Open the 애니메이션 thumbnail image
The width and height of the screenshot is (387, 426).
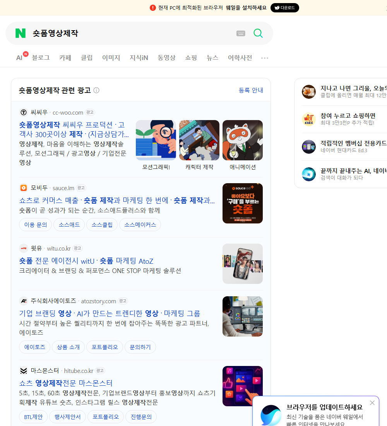click(x=243, y=140)
